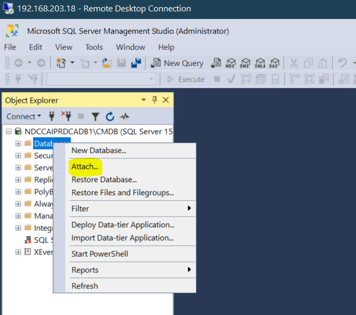Select the SQL Server Agent tree item
Viewport: 356px width, 315px height.
pos(39,240)
